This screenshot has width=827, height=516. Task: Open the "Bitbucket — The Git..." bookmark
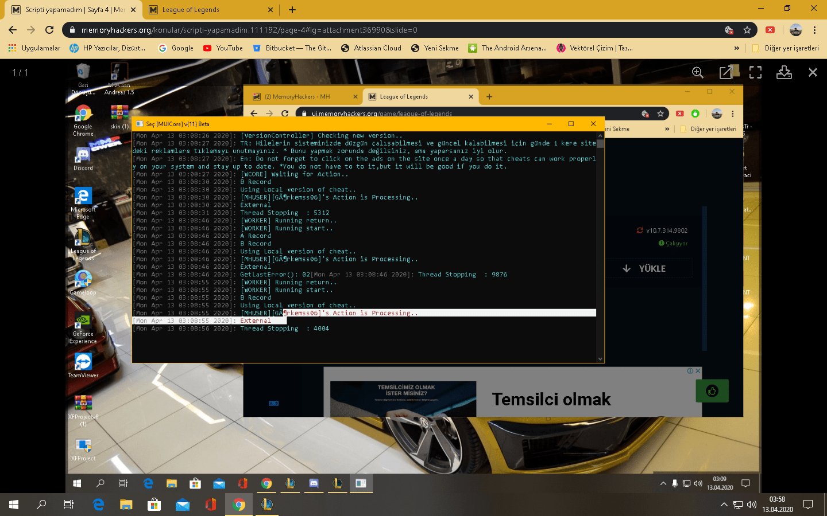(292, 48)
